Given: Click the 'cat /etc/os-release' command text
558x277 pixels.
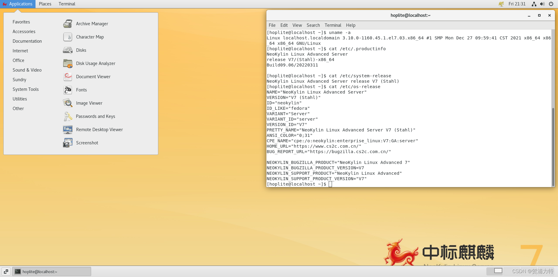Looking at the screenshot, I should tap(355, 87).
